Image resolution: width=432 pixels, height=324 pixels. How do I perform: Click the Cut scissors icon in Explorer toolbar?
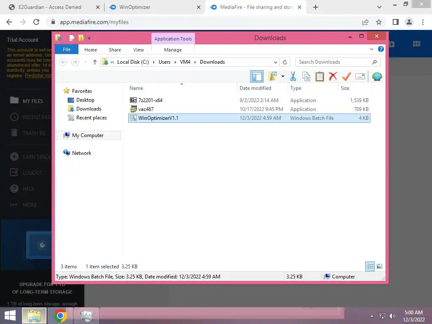(x=293, y=76)
